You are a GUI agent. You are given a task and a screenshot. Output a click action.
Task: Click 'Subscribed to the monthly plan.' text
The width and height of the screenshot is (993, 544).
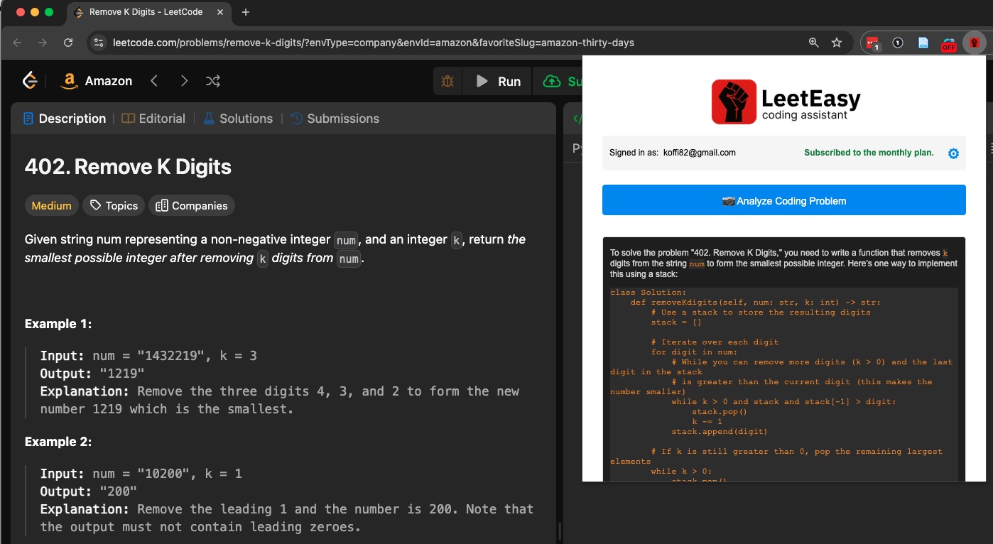[869, 153]
